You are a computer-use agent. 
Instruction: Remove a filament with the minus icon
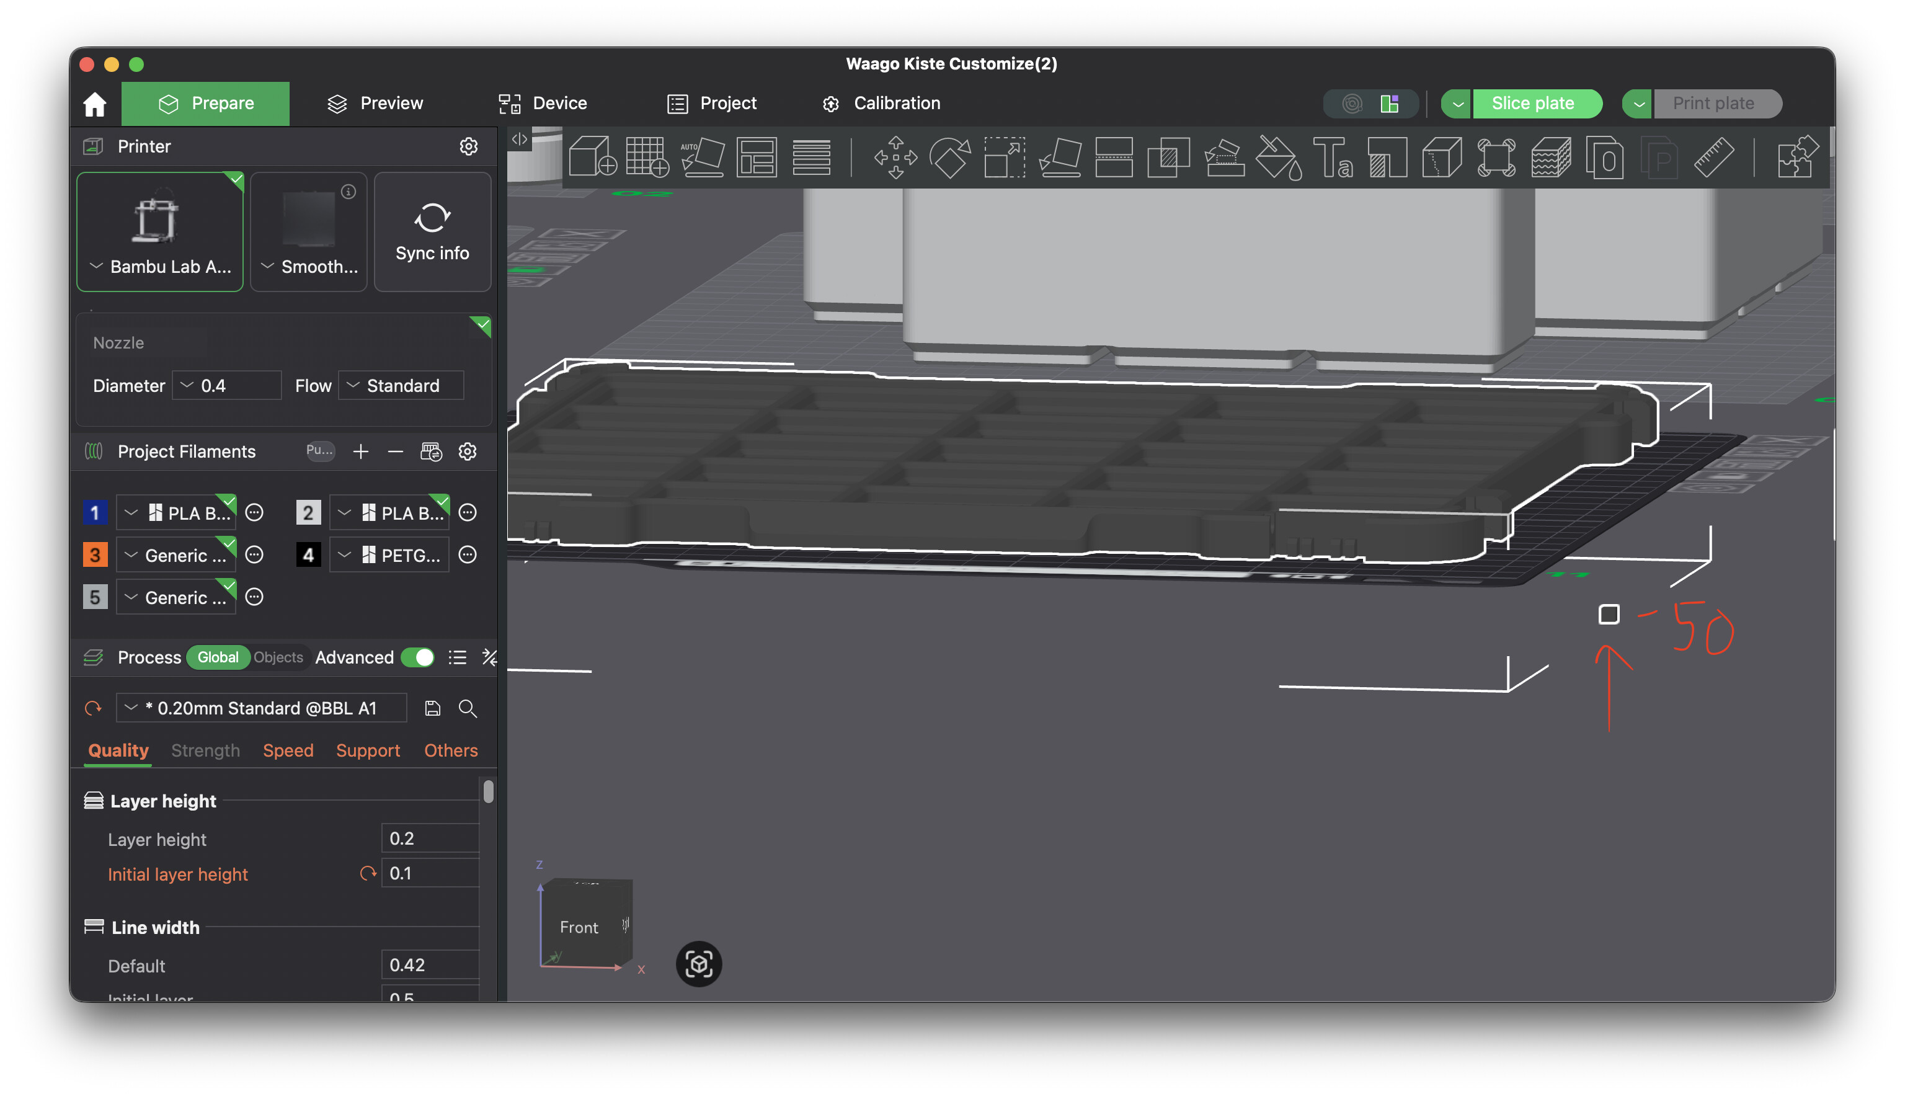(395, 451)
